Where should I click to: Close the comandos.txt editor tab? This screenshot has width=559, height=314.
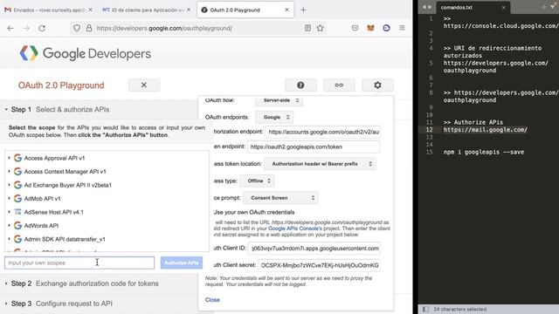click(503, 8)
